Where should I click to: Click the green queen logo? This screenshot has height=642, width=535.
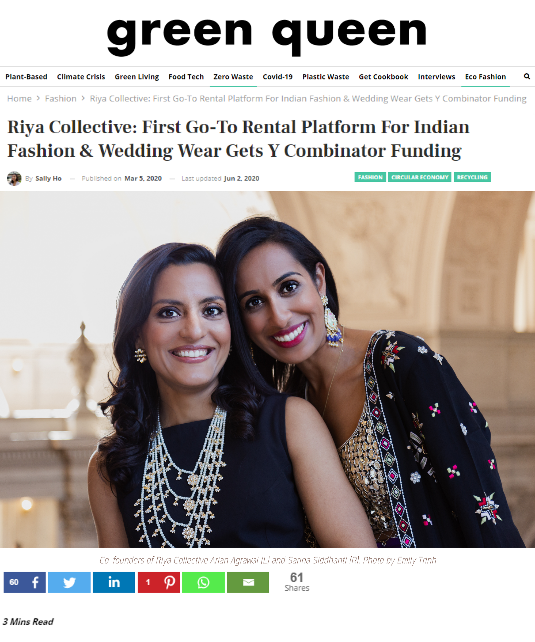267,37
